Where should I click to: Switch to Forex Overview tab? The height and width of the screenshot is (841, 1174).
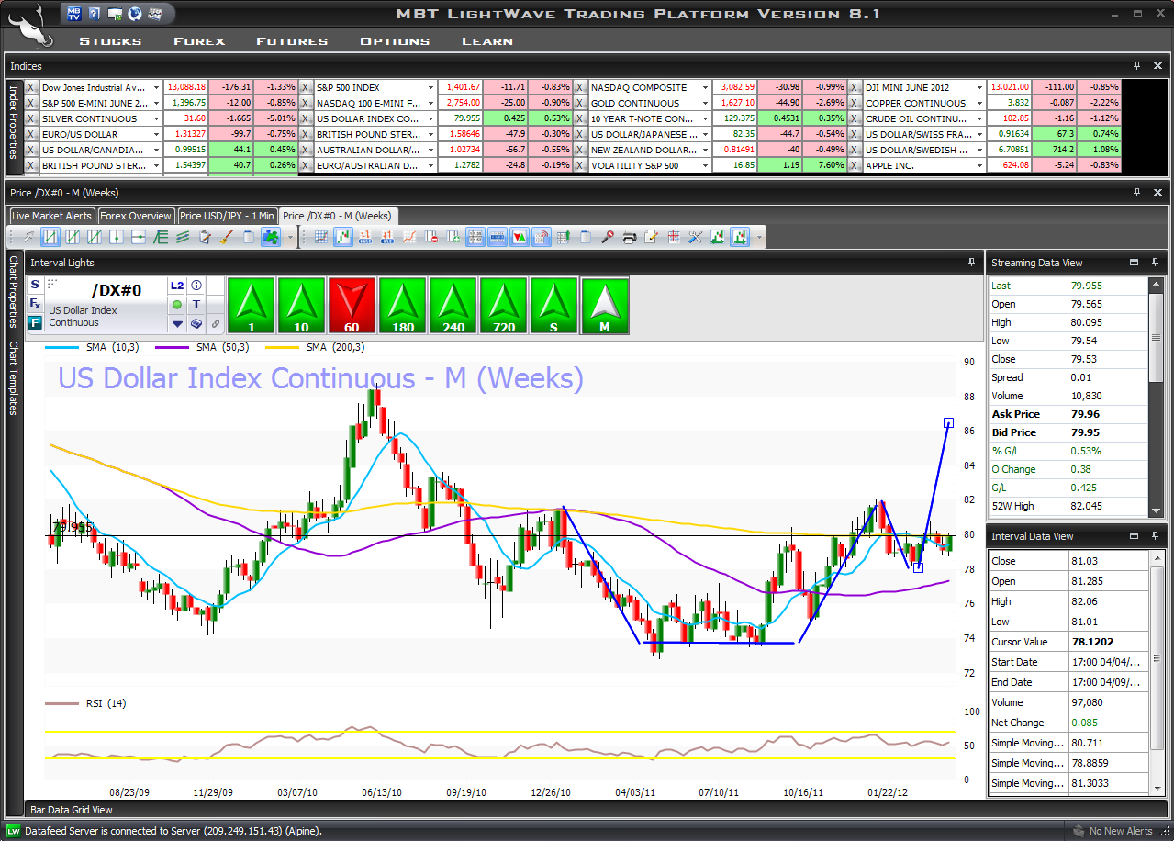coord(136,216)
